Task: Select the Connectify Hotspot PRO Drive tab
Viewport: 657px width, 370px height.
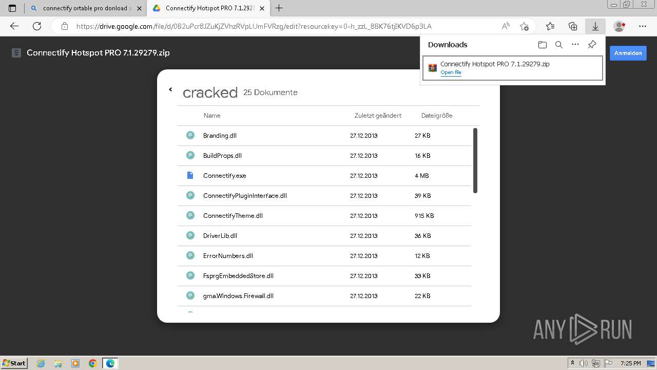Action: point(209,8)
